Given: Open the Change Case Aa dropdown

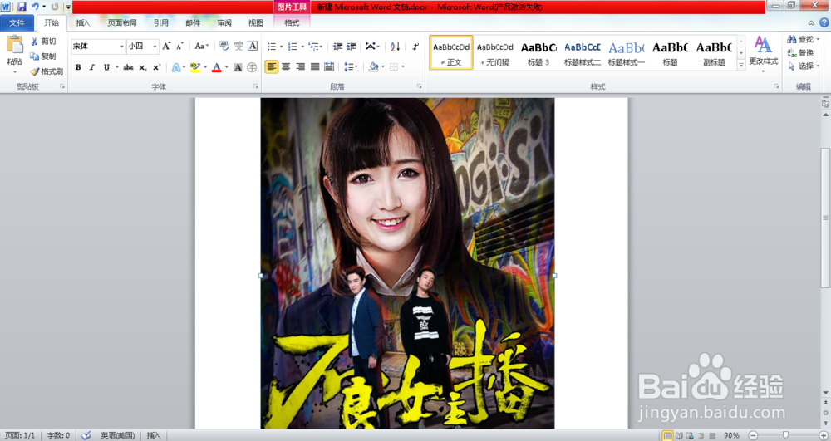Looking at the screenshot, I should click(x=201, y=46).
